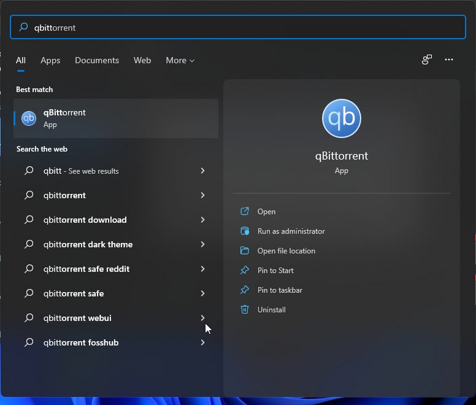Click magnifier icon beside qbittorrent dark theme
Image resolution: width=476 pixels, height=405 pixels.
(x=29, y=244)
